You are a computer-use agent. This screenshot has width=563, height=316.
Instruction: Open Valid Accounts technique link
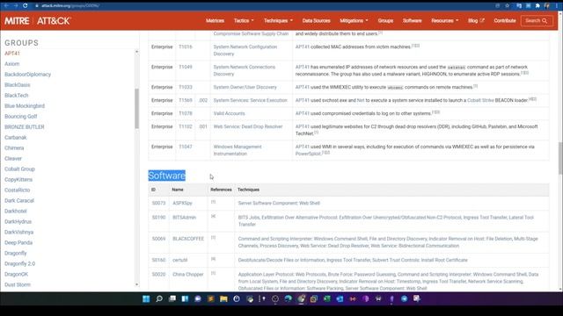(x=229, y=113)
